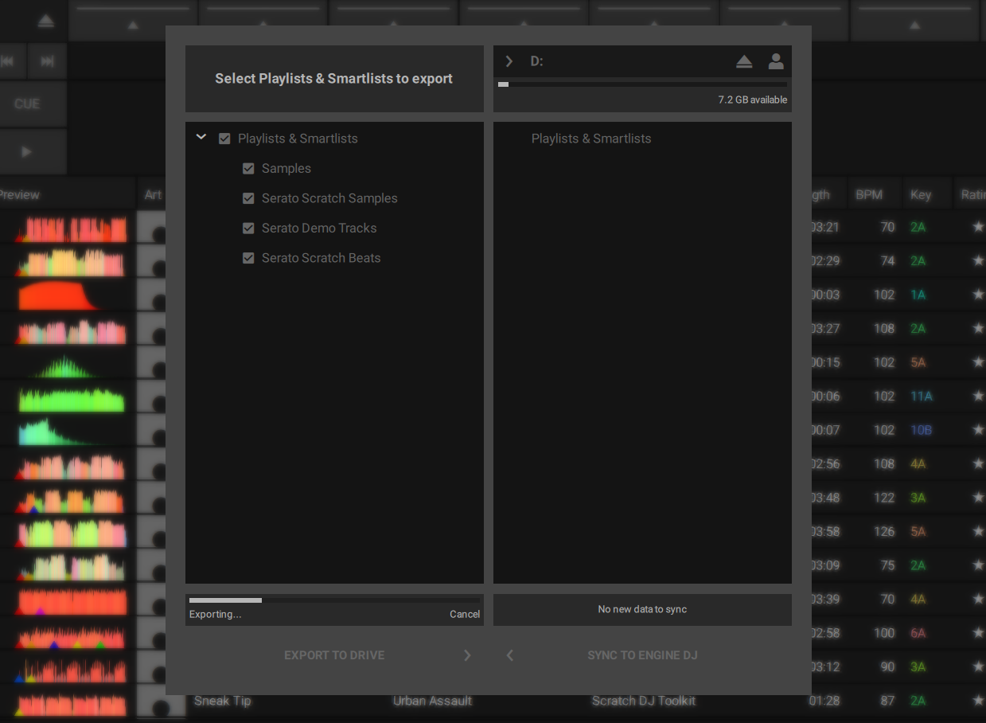The height and width of the screenshot is (723, 986).
Task: Click previous track button in background
Action: pos(8,61)
